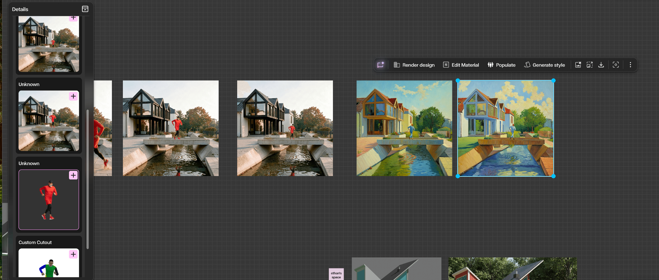Click plus on the first Unknown house thumbnail
Viewport: 659px width, 280px height.
tap(73, 96)
